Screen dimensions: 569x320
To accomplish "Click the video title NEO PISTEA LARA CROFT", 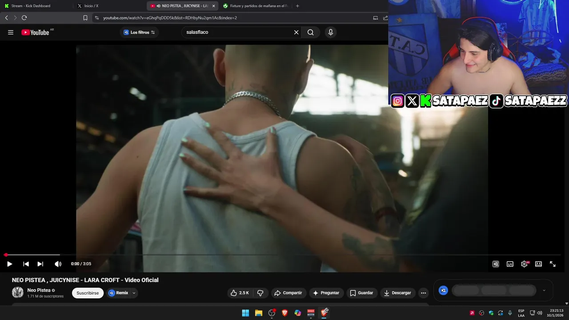I will 85,280.
